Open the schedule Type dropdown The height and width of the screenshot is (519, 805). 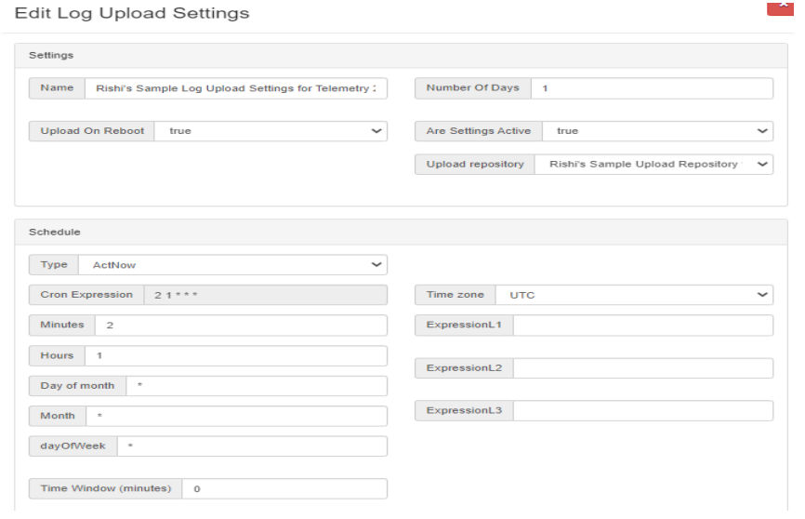(232, 265)
